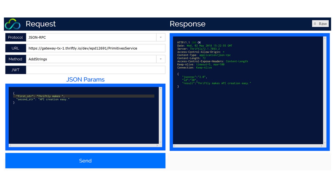Select the JSON-RPC protocol combo box
335x188 pixels.
point(96,37)
